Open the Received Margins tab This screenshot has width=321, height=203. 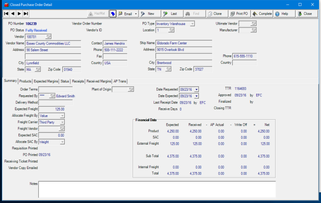point(98,81)
